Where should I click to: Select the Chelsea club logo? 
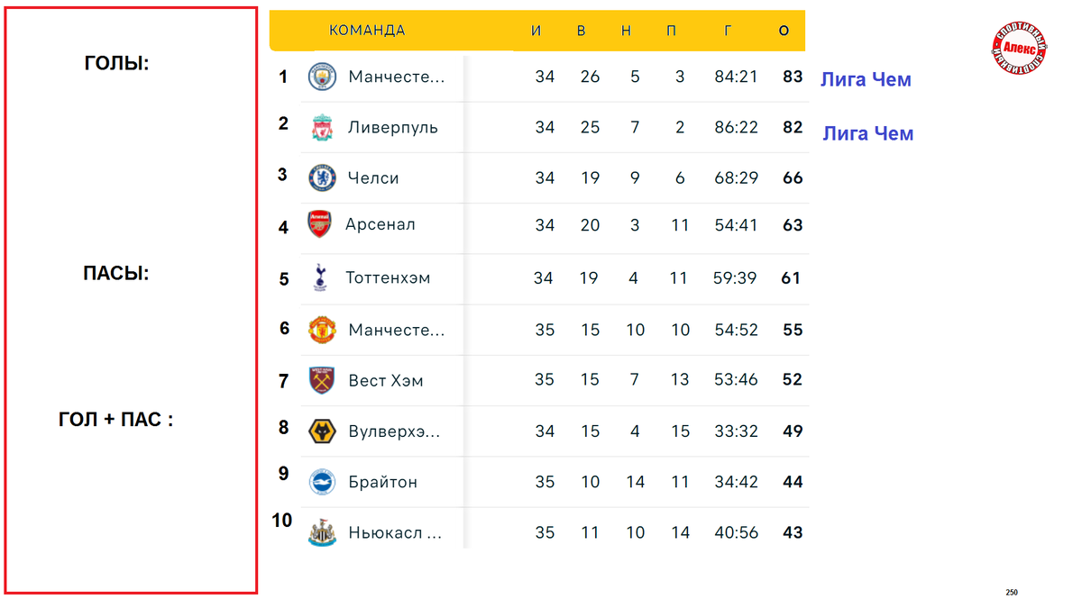(322, 177)
